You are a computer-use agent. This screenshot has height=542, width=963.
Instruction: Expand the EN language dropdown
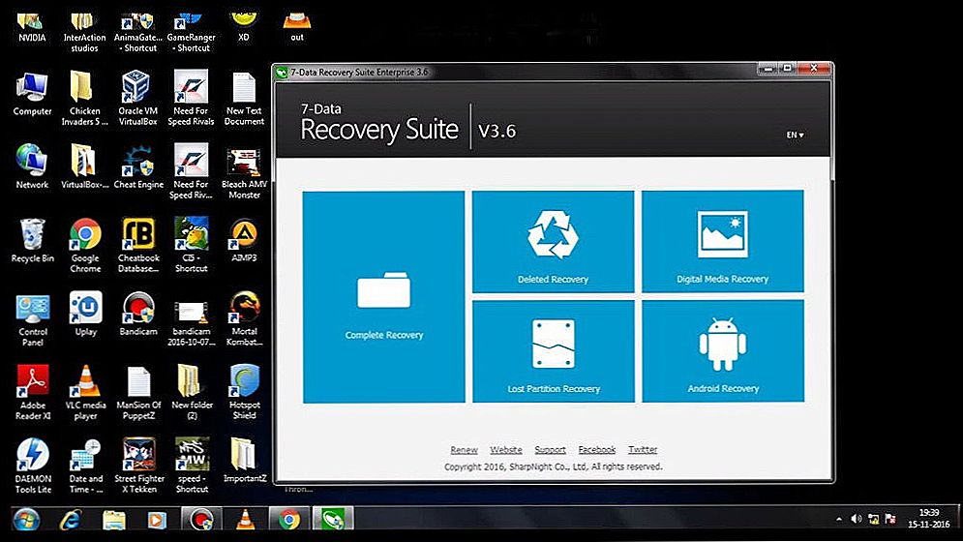pos(795,135)
